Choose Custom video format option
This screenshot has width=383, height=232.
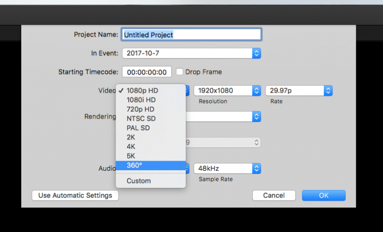click(139, 181)
